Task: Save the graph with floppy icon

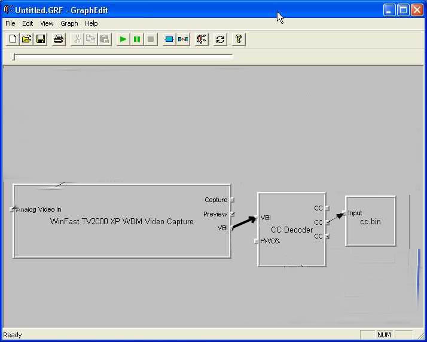Action: coord(41,39)
